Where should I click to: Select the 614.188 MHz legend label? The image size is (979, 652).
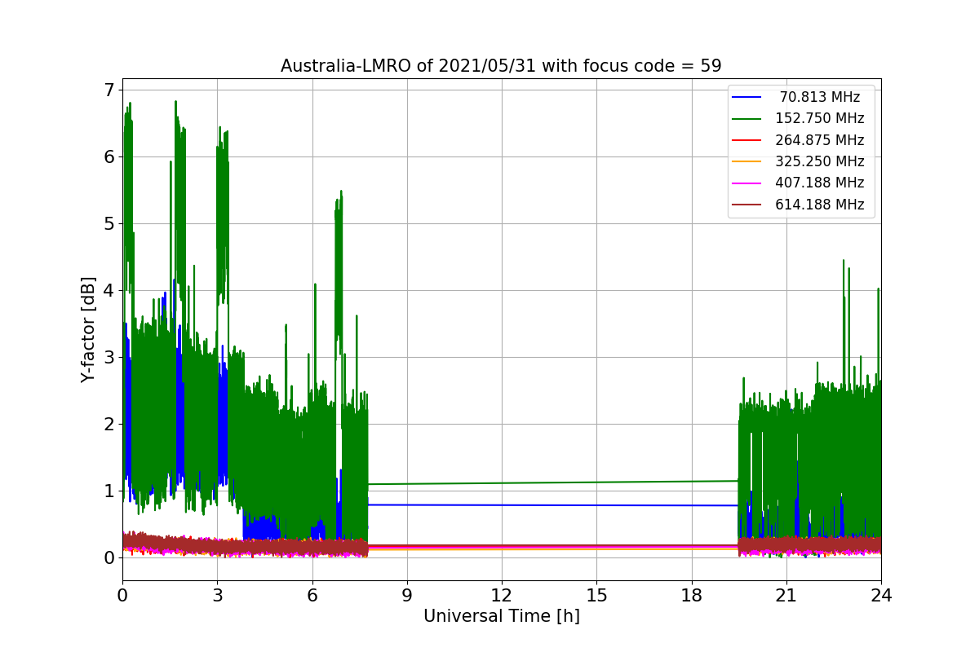tap(820, 205)
